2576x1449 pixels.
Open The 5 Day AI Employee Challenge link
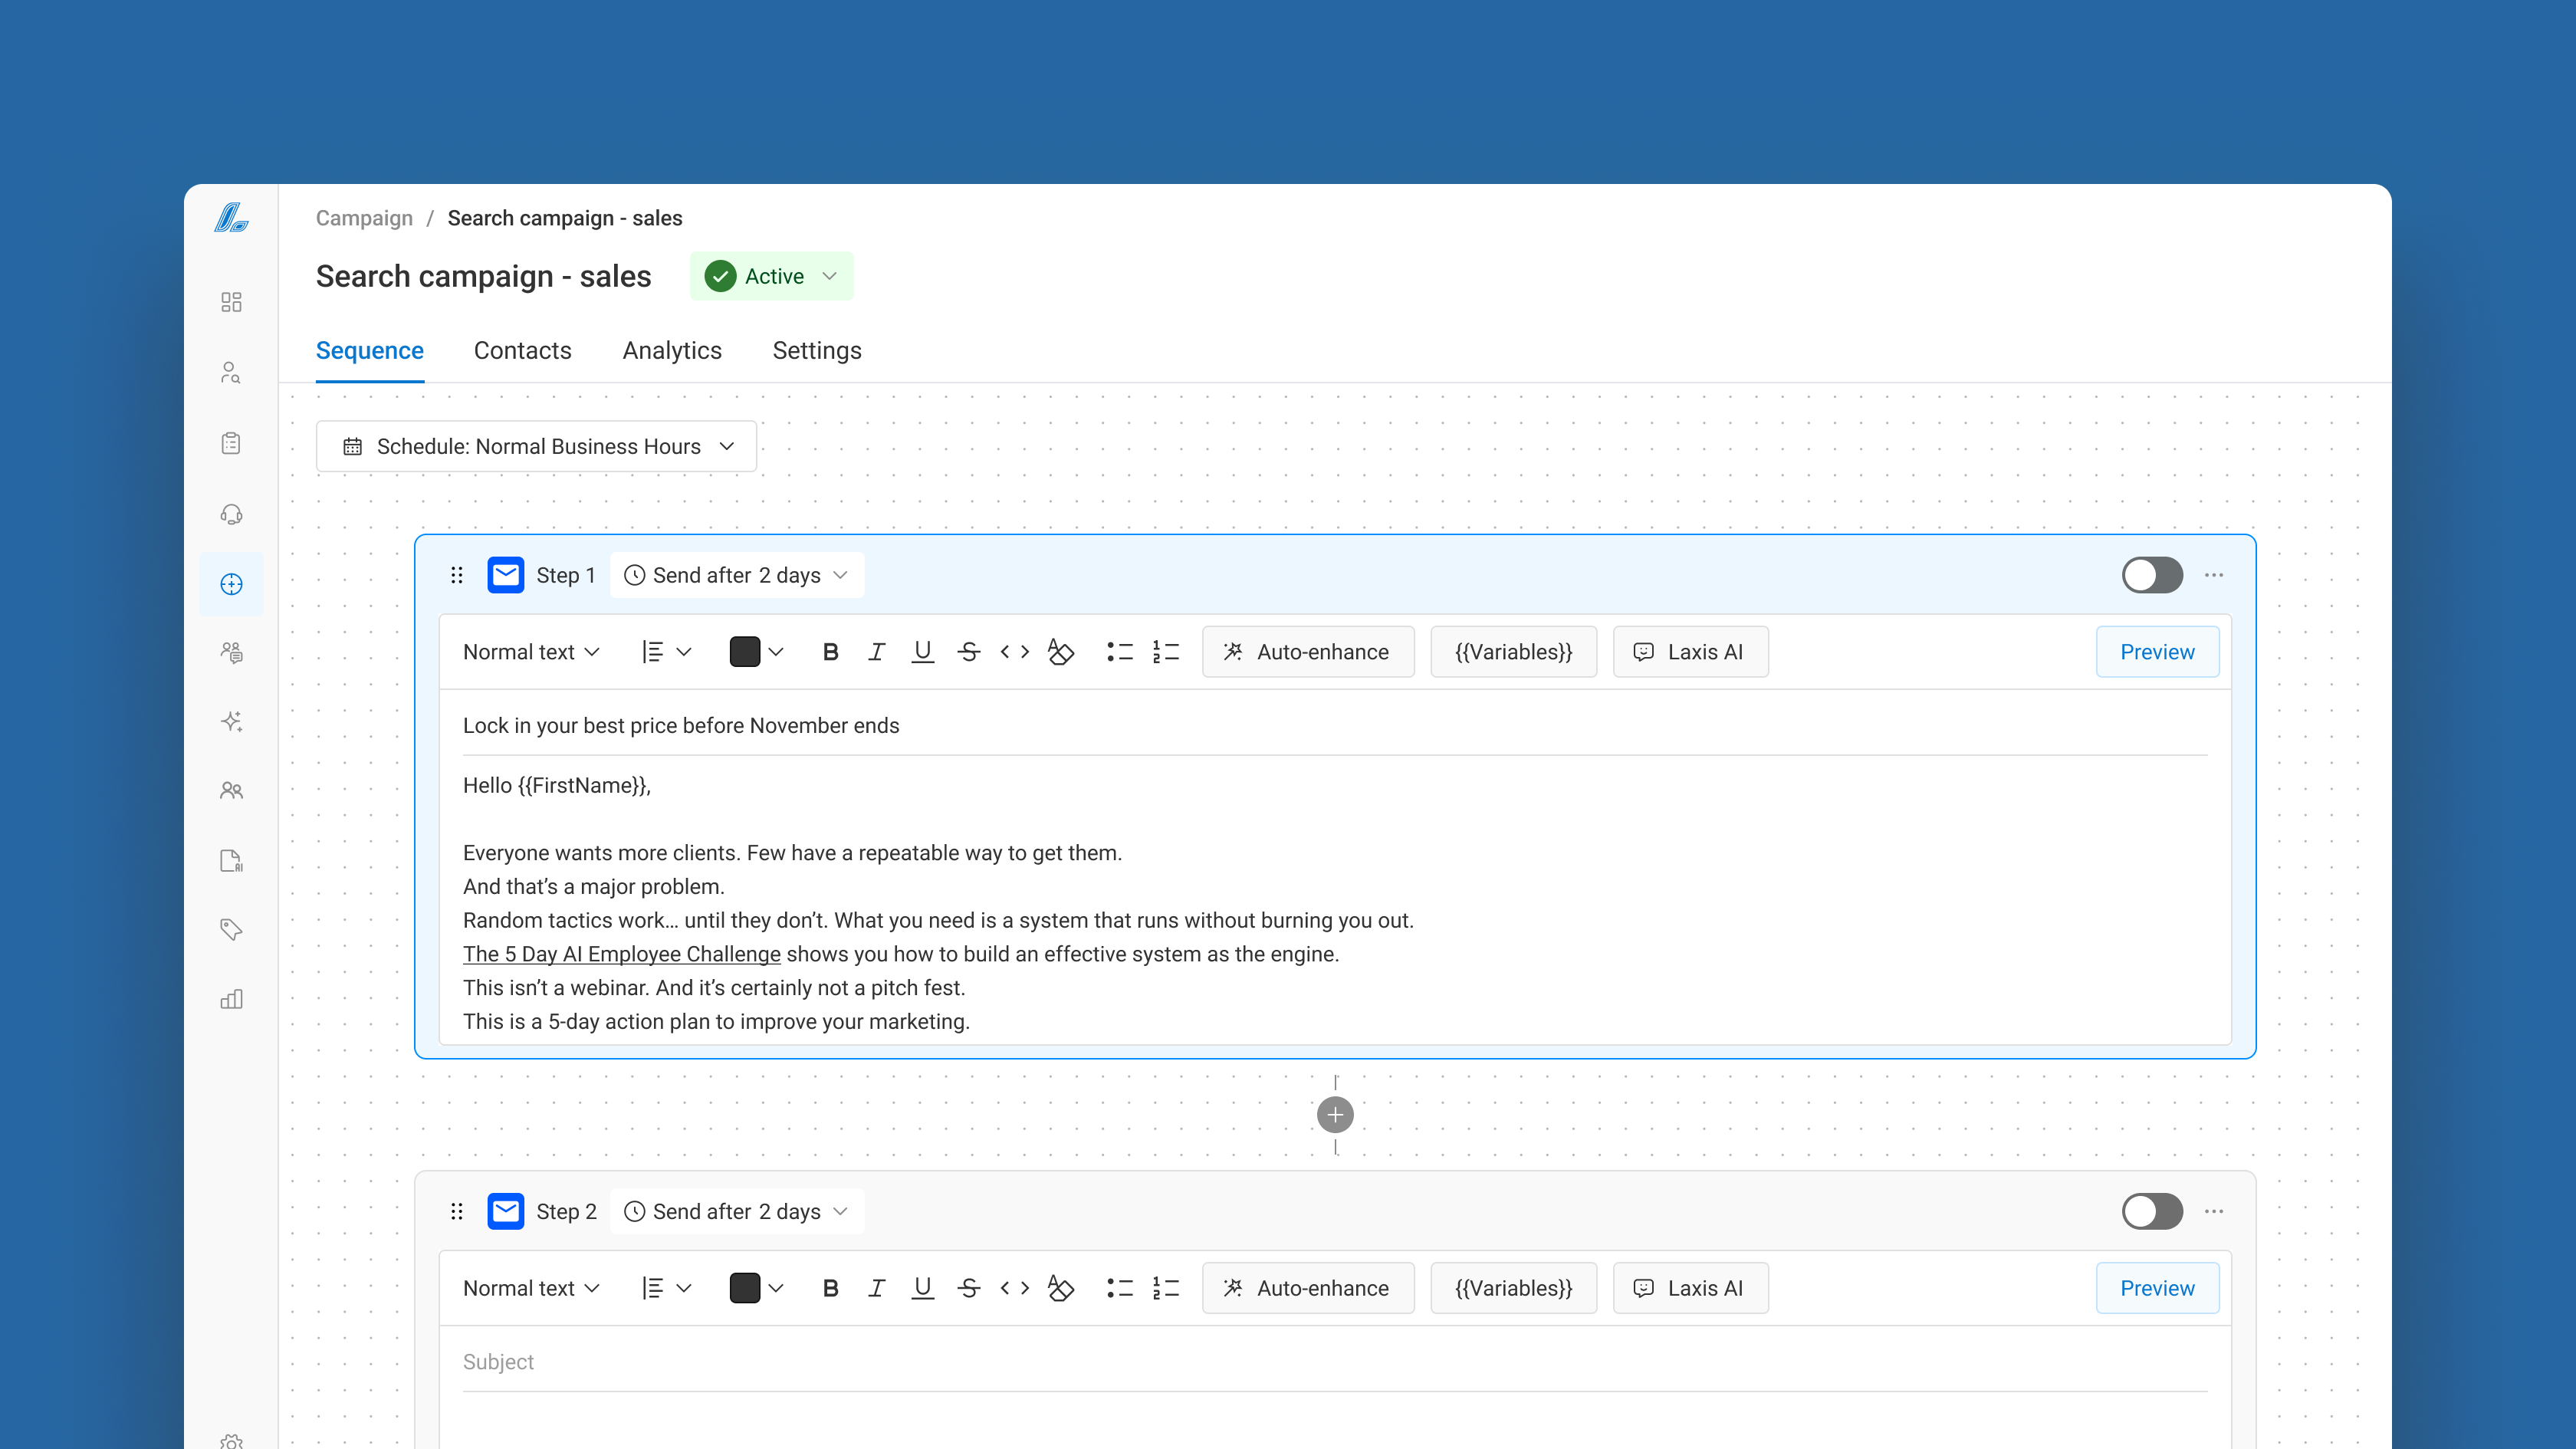pos(621,954)
